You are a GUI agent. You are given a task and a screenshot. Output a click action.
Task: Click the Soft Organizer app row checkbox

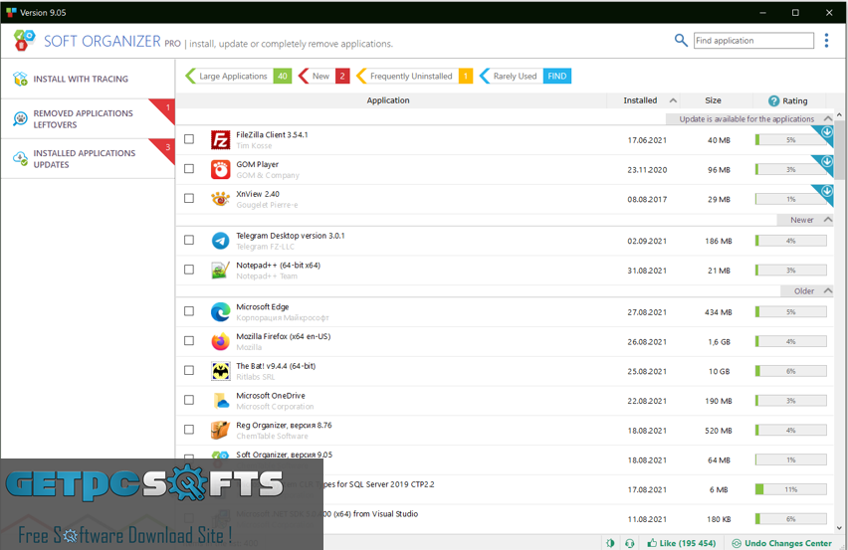click(189, 458)
